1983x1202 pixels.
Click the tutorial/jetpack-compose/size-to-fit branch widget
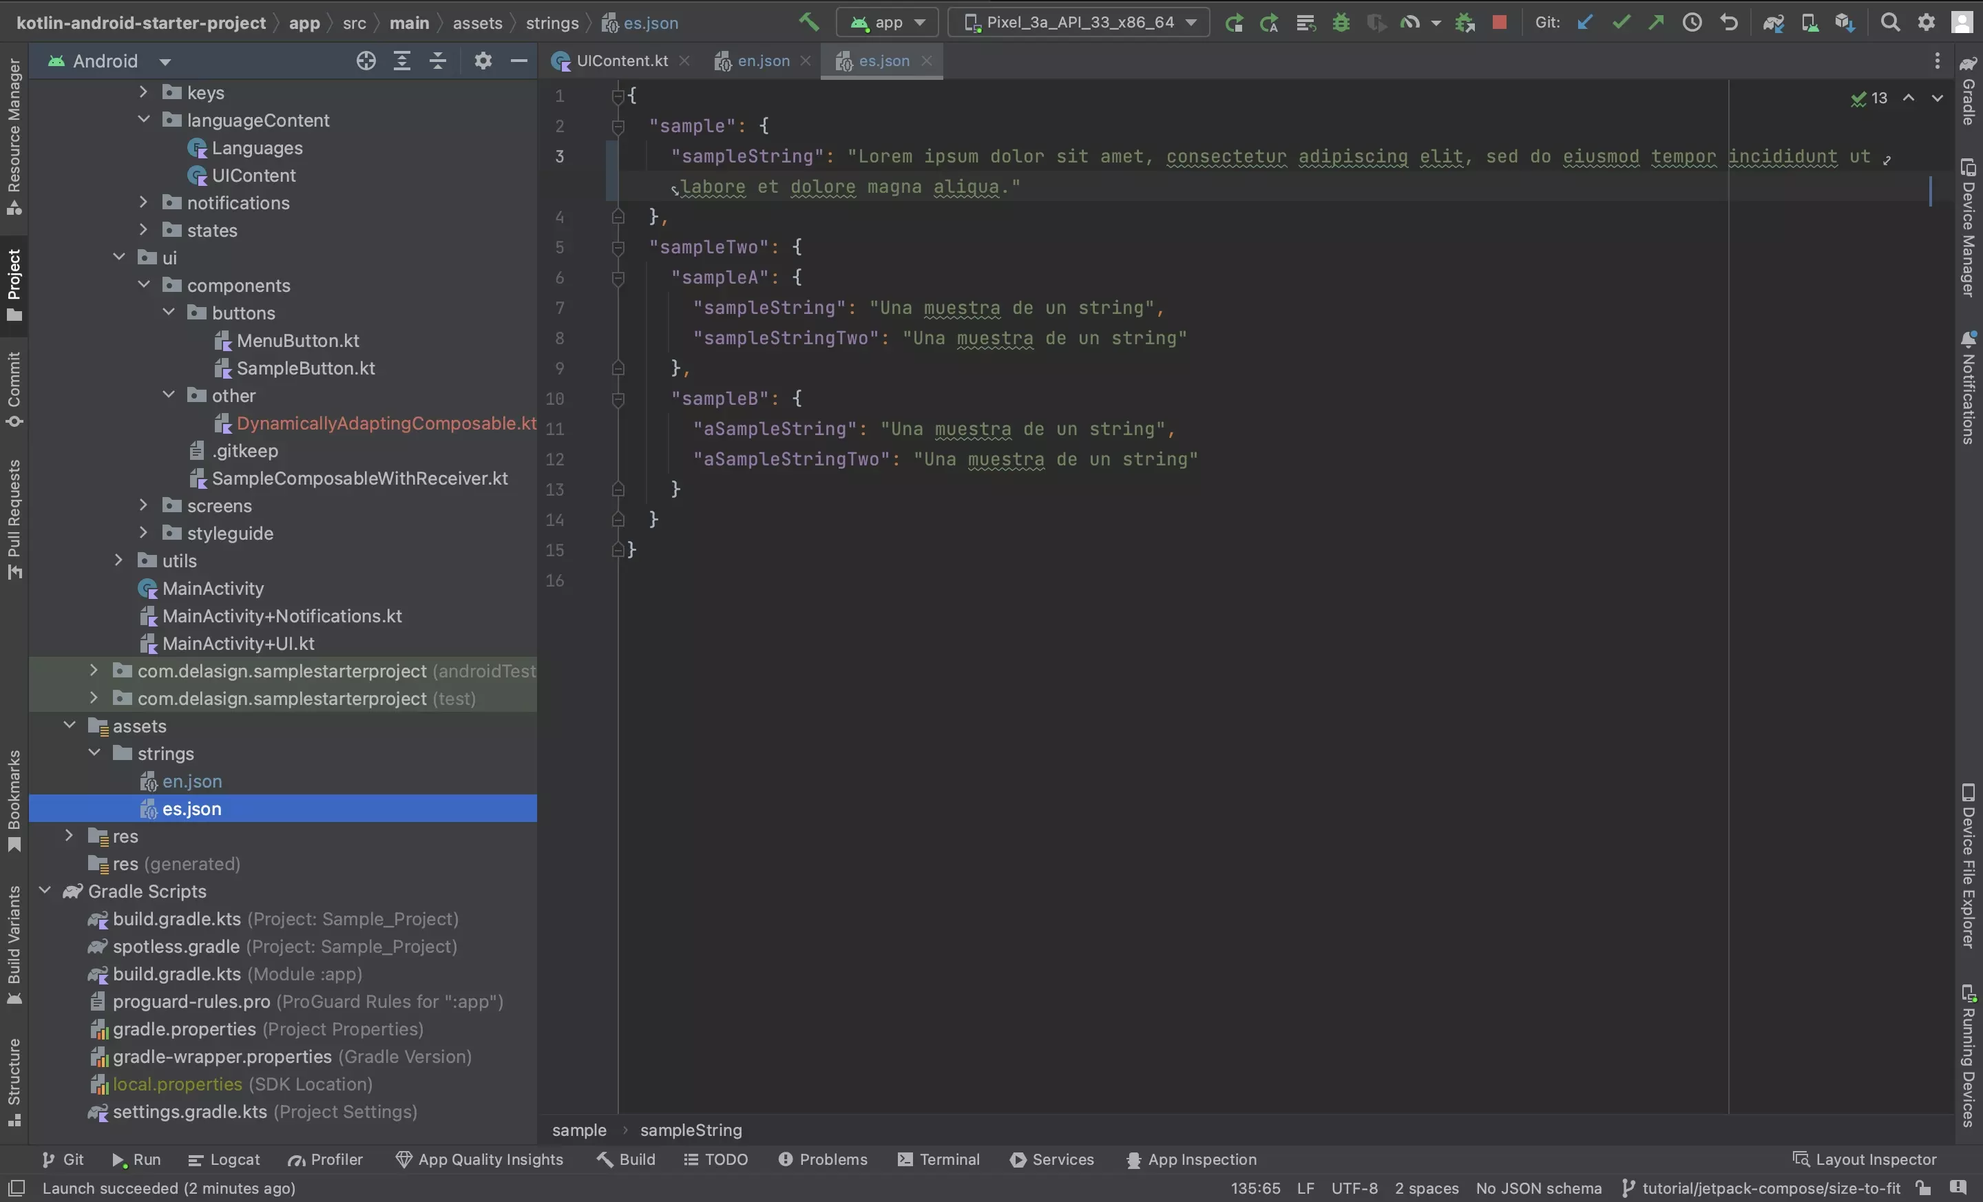[x=1761, y=1188]
